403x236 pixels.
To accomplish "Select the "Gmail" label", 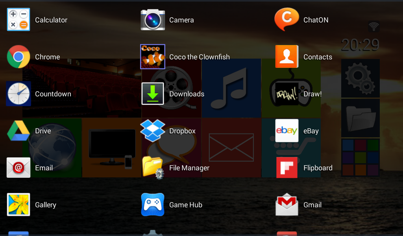I will pyautogui.click(x=312, y=205).
